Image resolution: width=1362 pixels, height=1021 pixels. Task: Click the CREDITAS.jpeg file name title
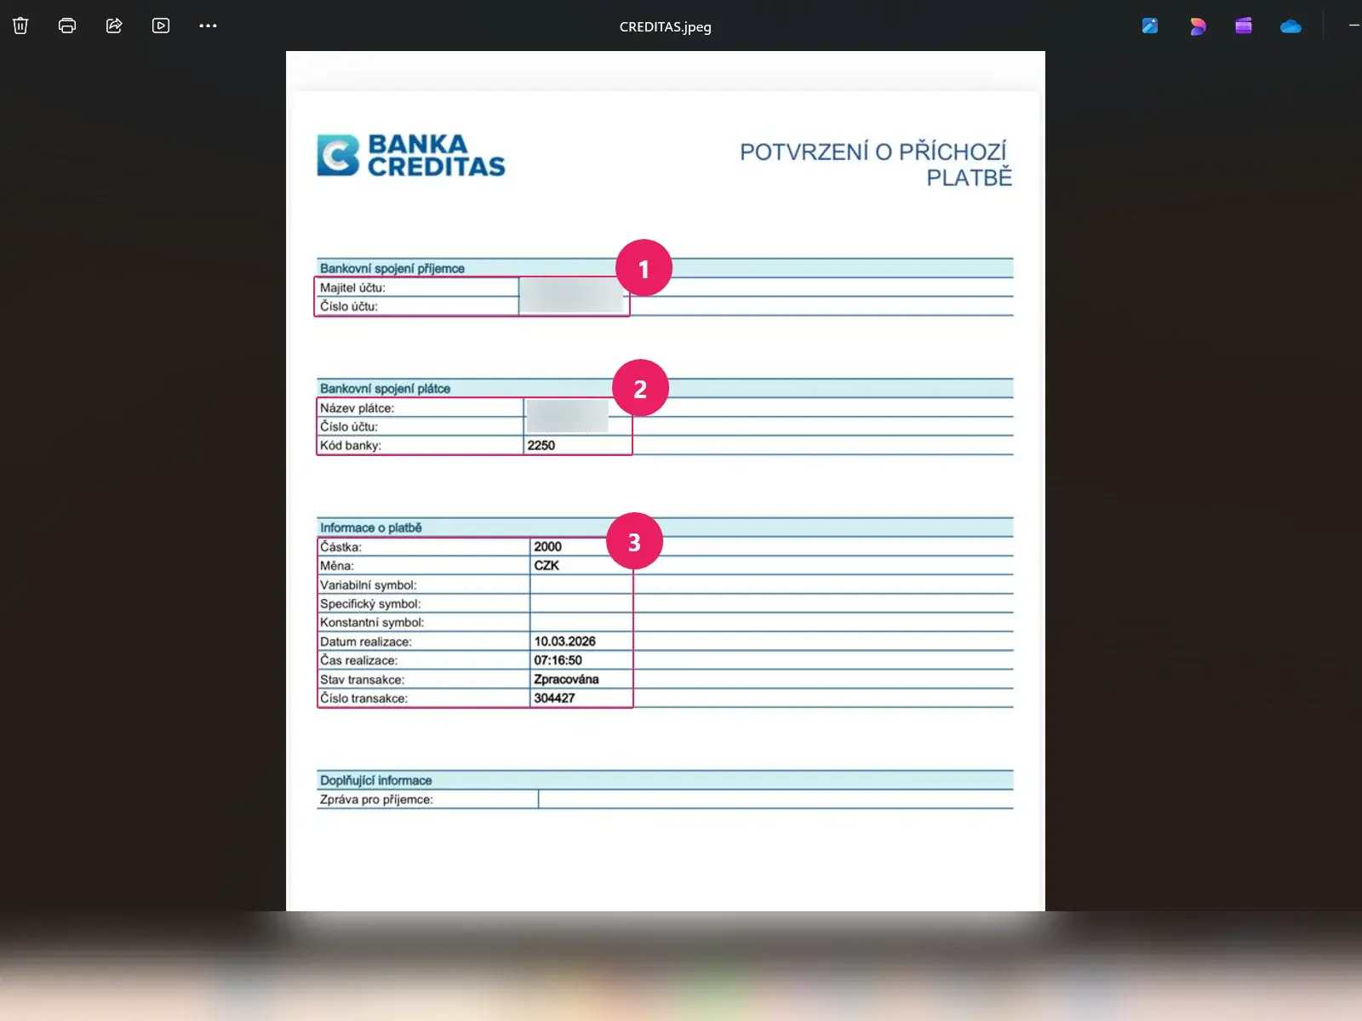click(665, 26)
